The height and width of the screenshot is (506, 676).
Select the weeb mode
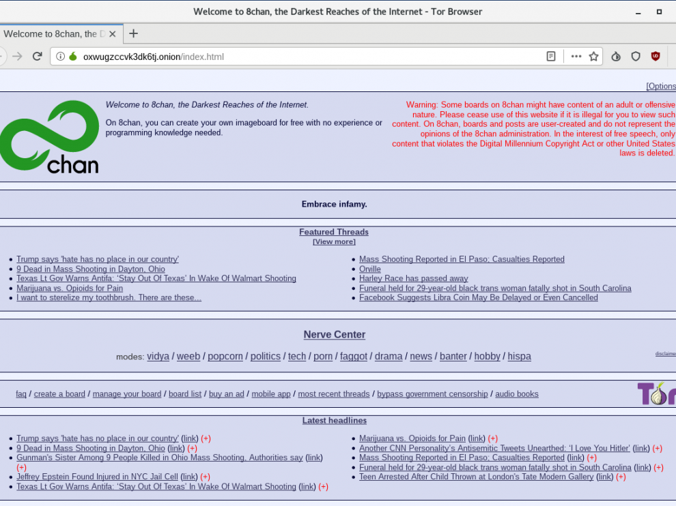[188, 356]
